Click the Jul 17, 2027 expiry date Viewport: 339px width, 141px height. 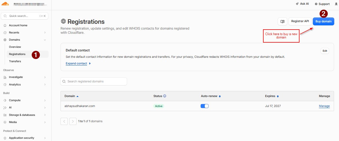[x=273, y=106]
